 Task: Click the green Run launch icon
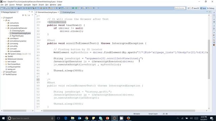pos(29,8)
